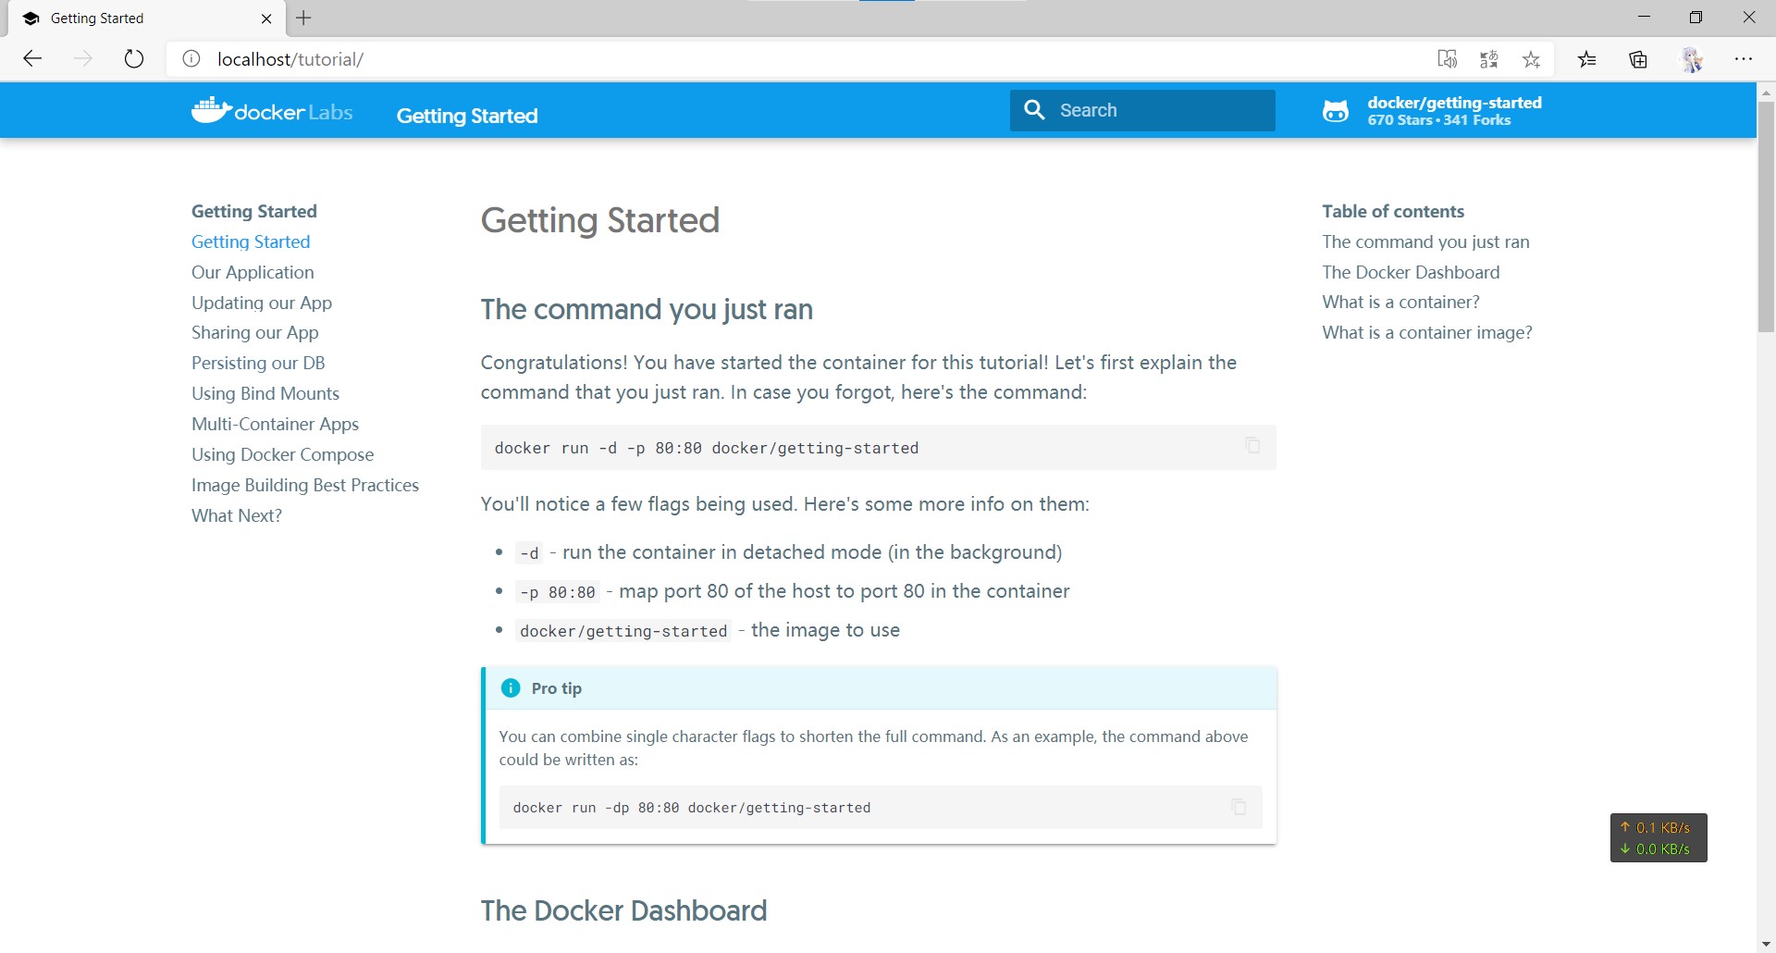Jump to What is a container?
Screen dimensions: 1776x953
coord(1400,302)
